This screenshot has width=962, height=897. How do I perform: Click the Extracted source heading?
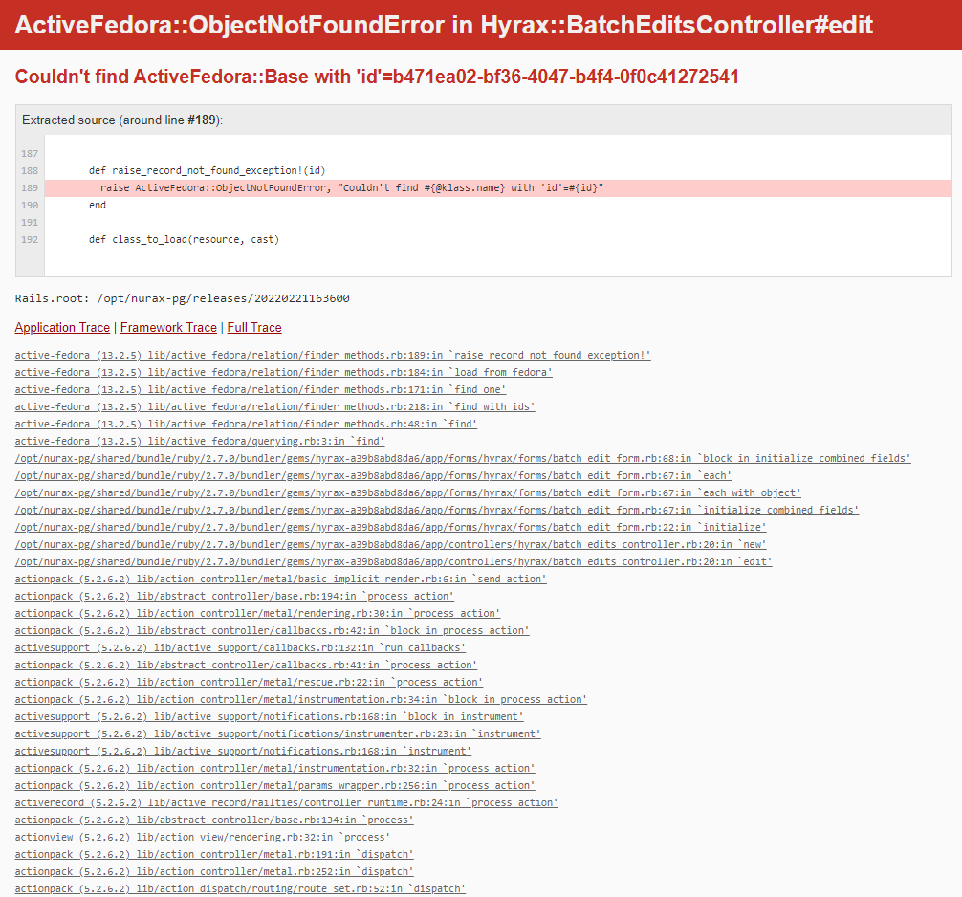coord(122,120)
